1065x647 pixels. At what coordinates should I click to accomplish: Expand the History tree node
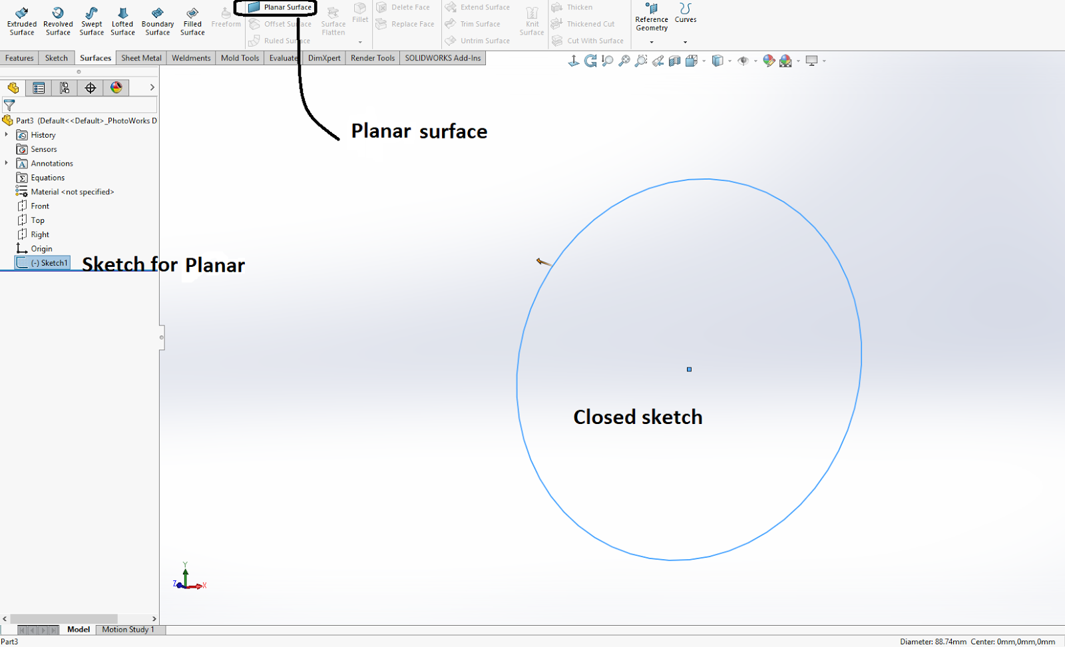pos(6,134)
